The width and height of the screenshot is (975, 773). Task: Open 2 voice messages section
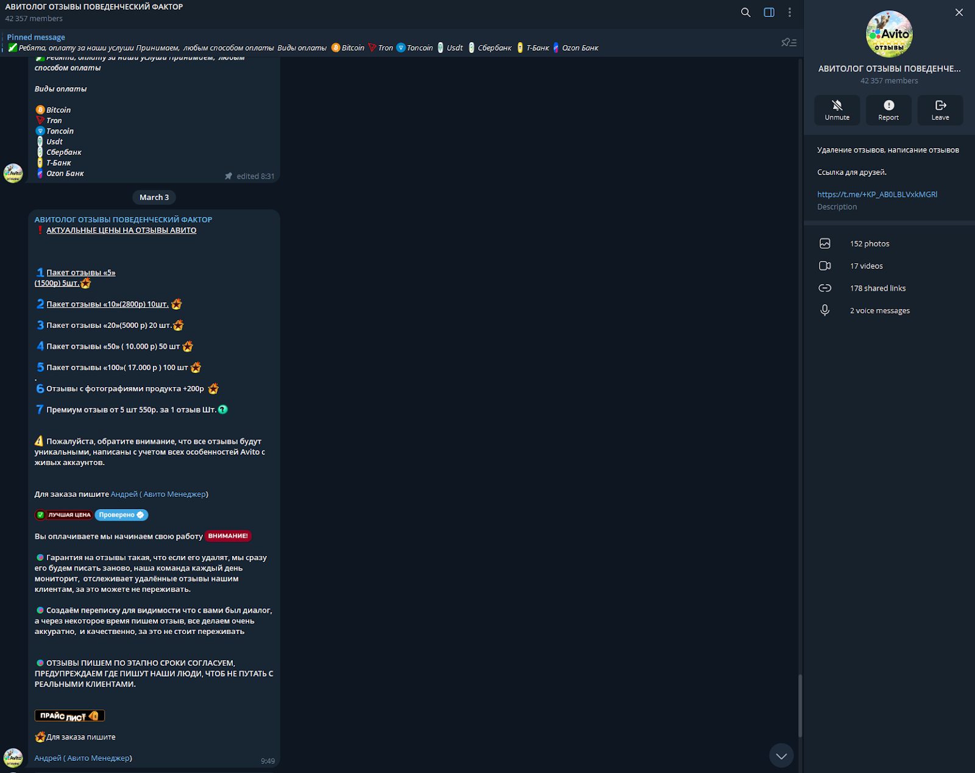pos(879,310)
